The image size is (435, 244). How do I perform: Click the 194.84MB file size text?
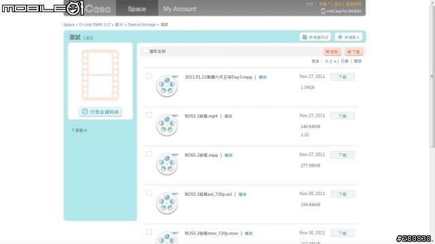[311, 205]
